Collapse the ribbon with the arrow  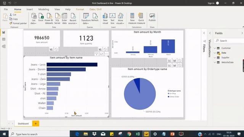[x=243, y=27]
